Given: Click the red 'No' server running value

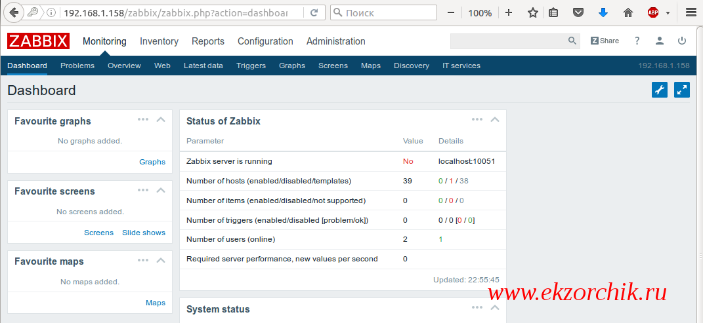Looking at the screenshot, I should pos(408,161).
